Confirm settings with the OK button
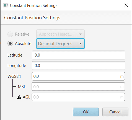The image size is (132, 120). tap(86, 112)
